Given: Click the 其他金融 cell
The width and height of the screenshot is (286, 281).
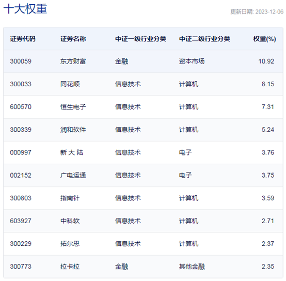Looking at the screenshot, I should (192, 267).
